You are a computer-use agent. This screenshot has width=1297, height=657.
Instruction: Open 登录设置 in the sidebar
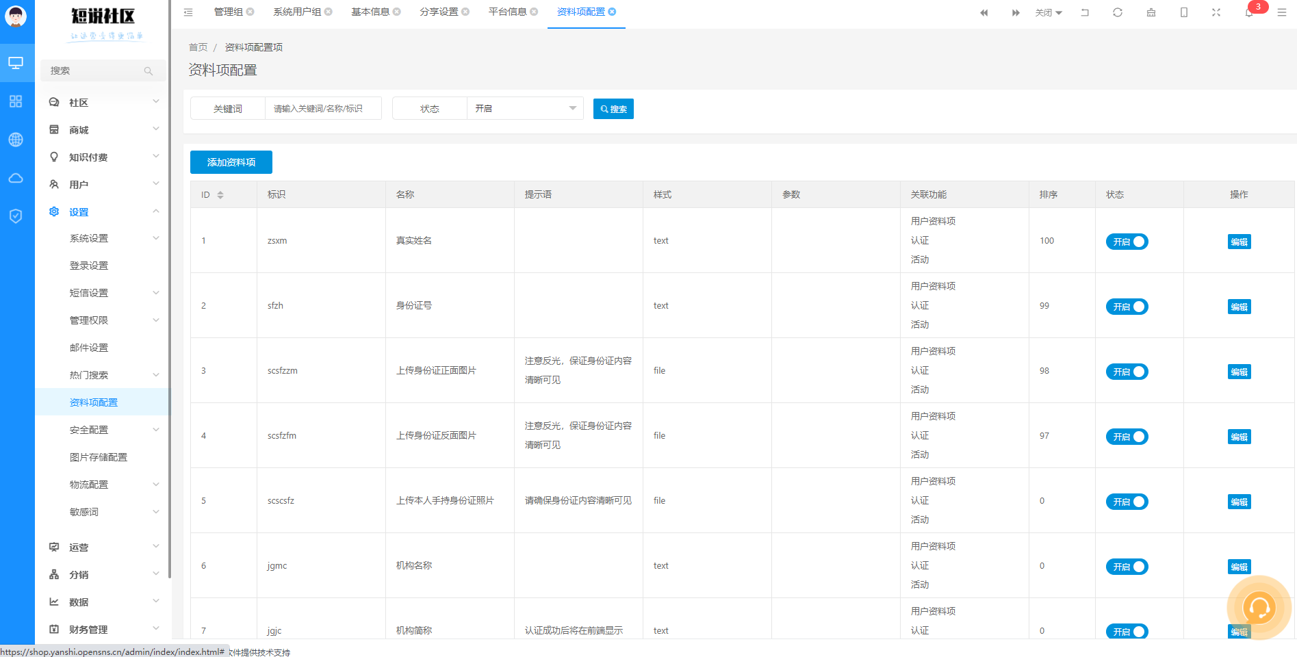[x=89, y=266]
